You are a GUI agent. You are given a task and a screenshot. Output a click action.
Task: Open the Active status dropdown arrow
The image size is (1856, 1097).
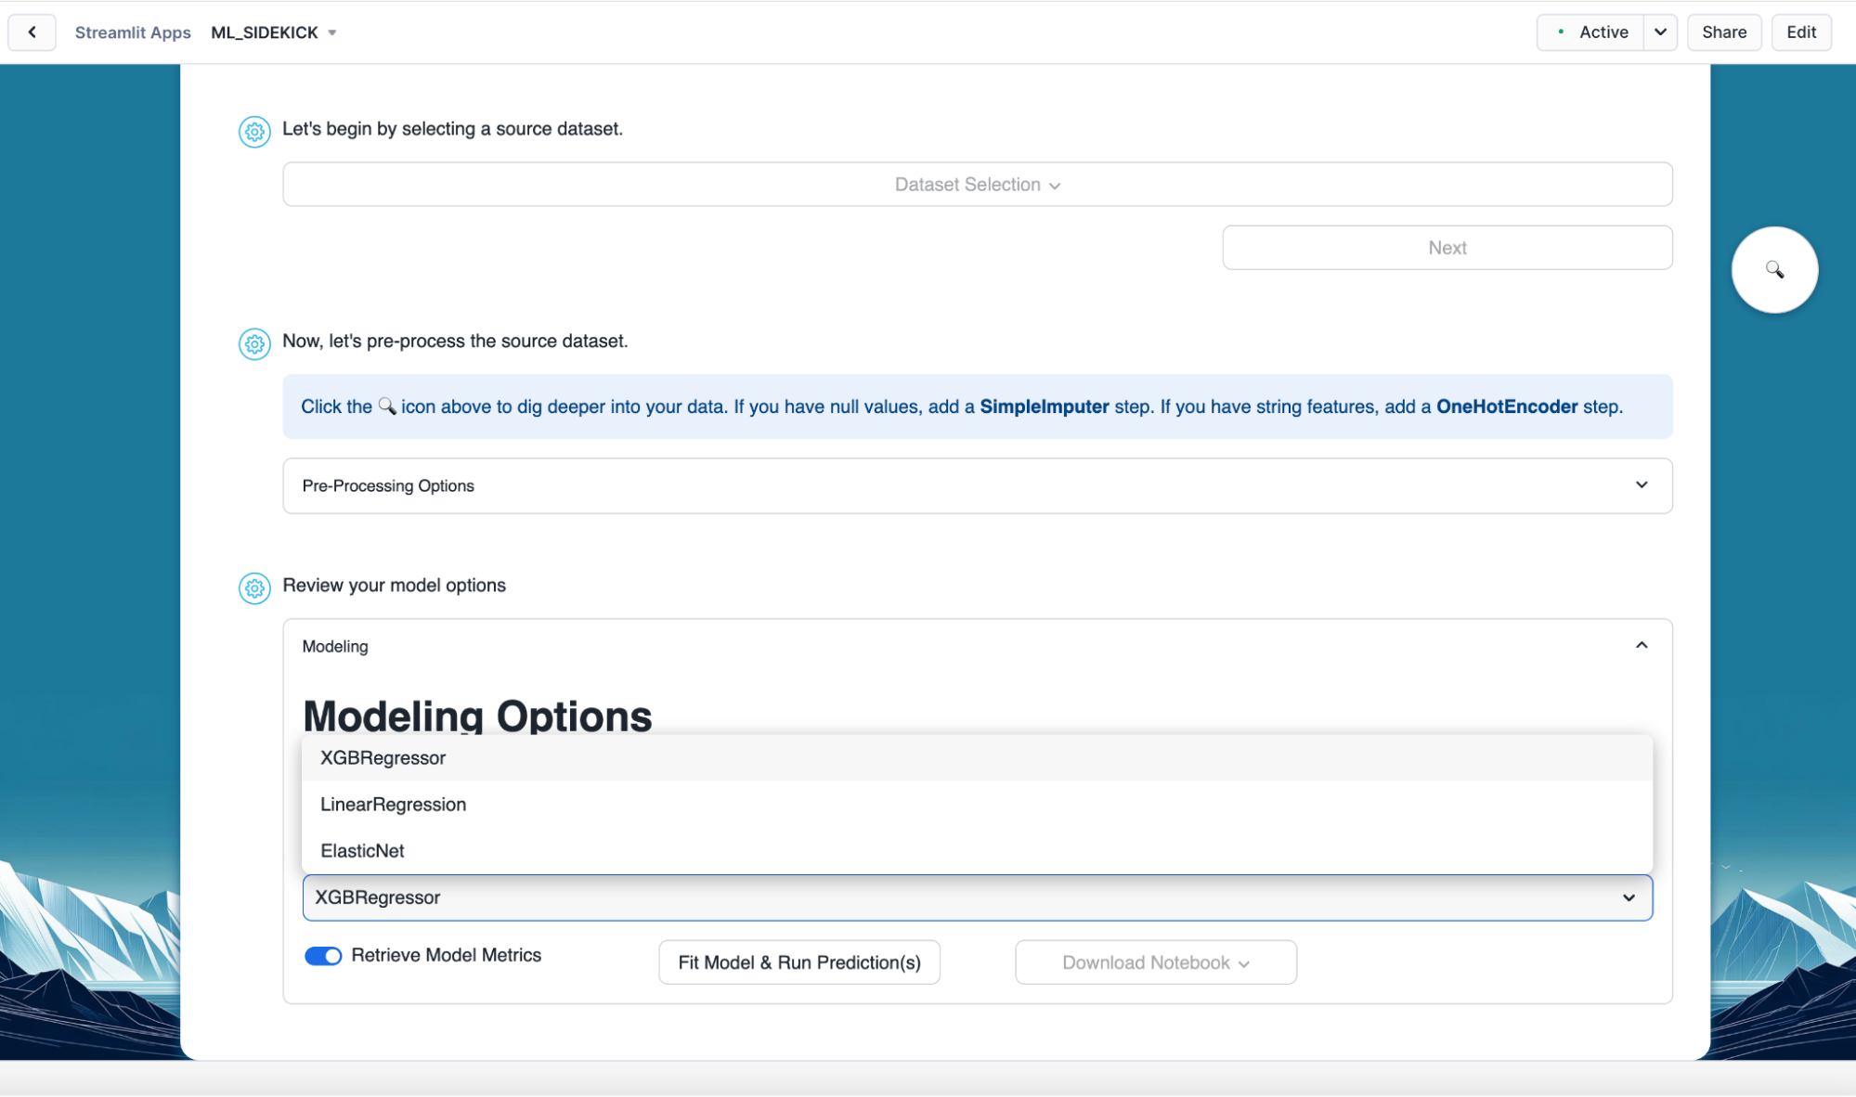(x=1659, y=32)
